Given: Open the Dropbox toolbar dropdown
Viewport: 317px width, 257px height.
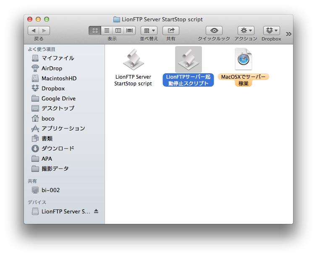Looking at the screenshot, I should click(272, 31).
